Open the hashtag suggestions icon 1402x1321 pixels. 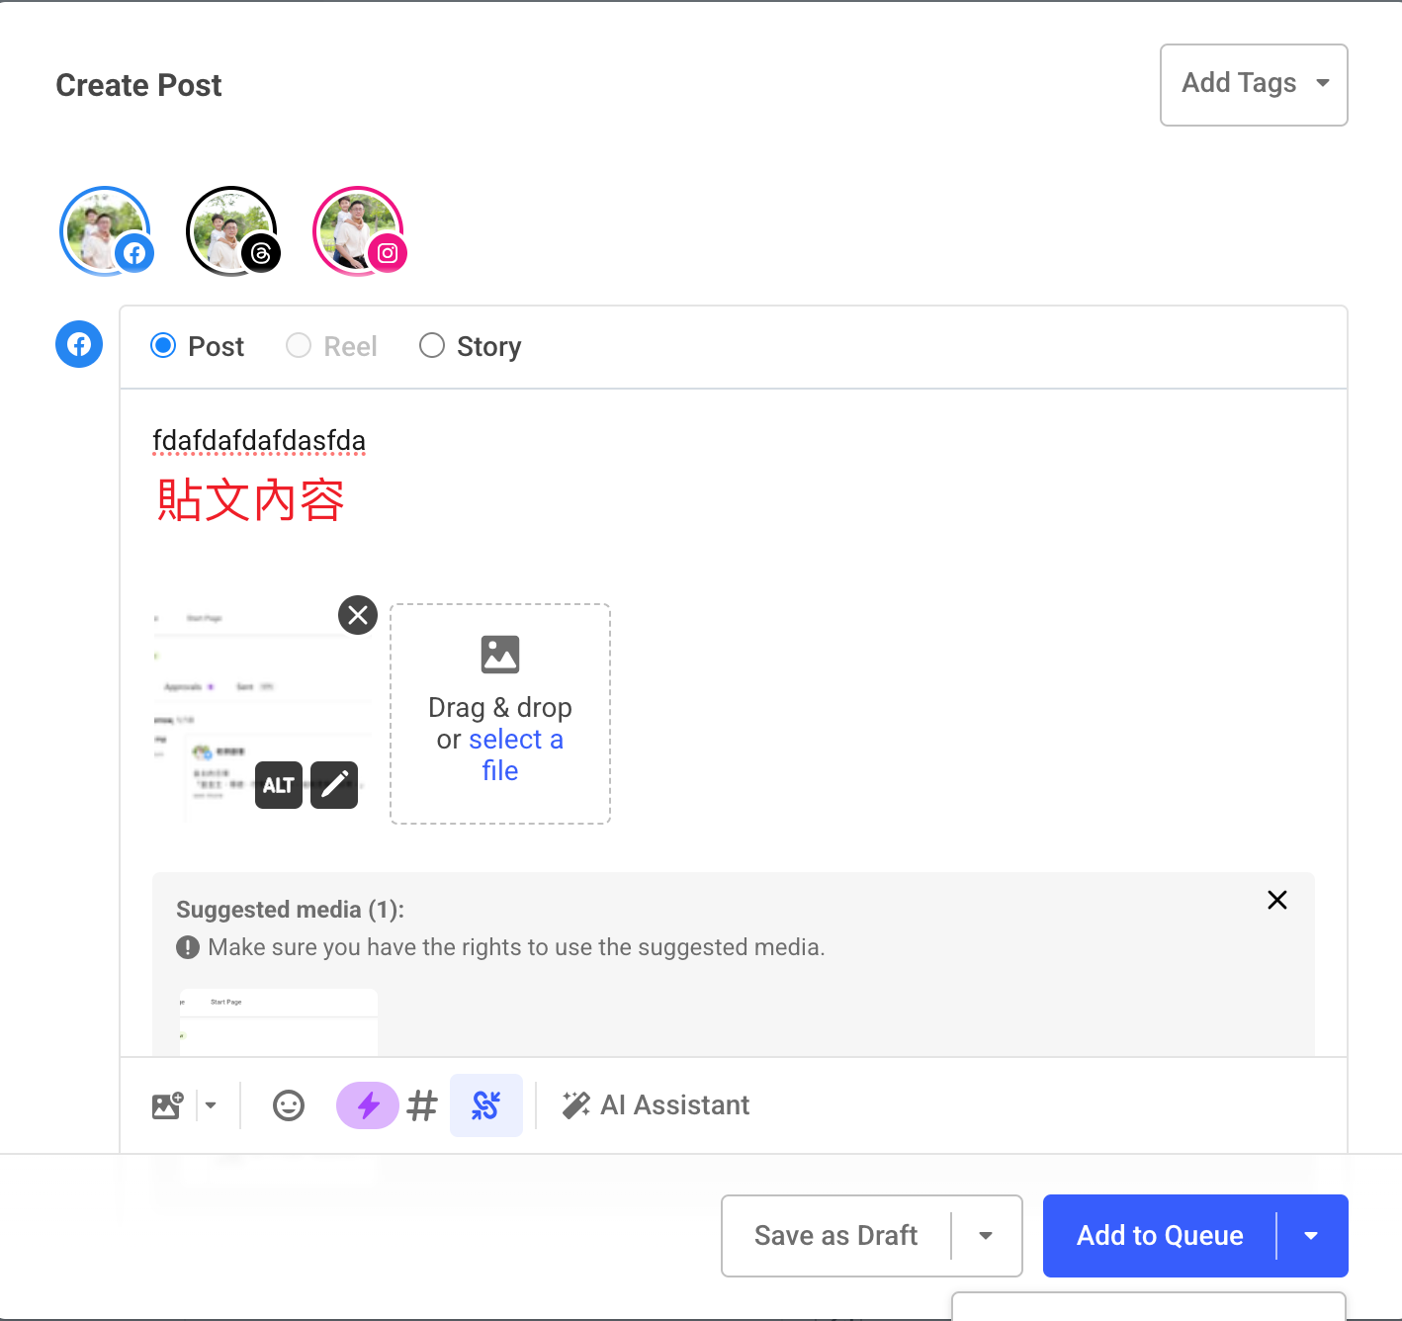(x=422, y=1105)
